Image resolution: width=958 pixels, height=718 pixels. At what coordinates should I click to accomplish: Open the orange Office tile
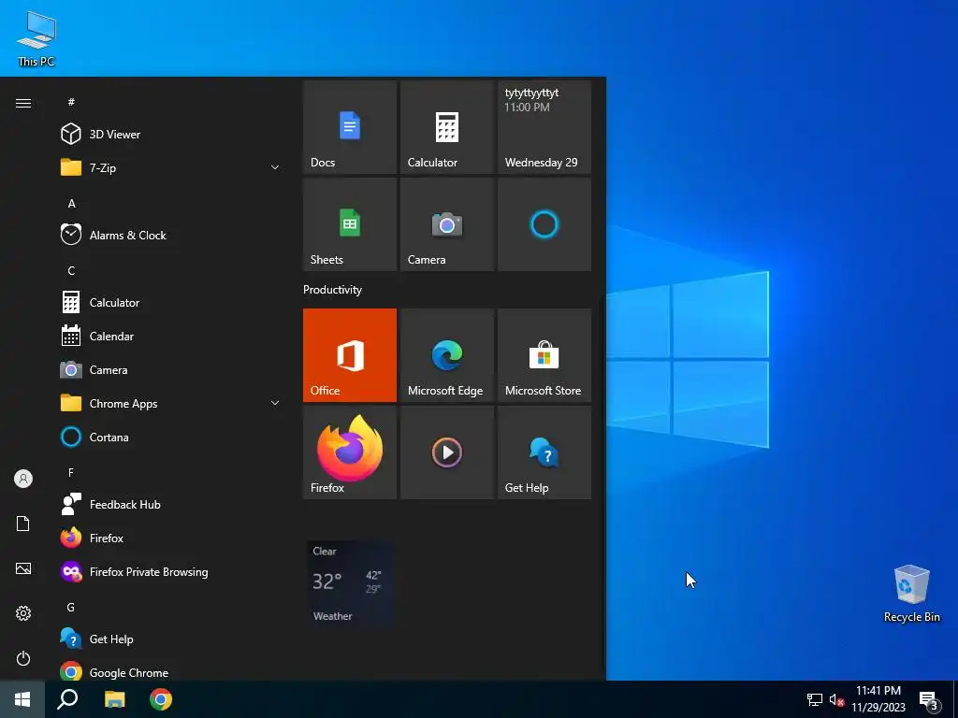click(350, 355)
